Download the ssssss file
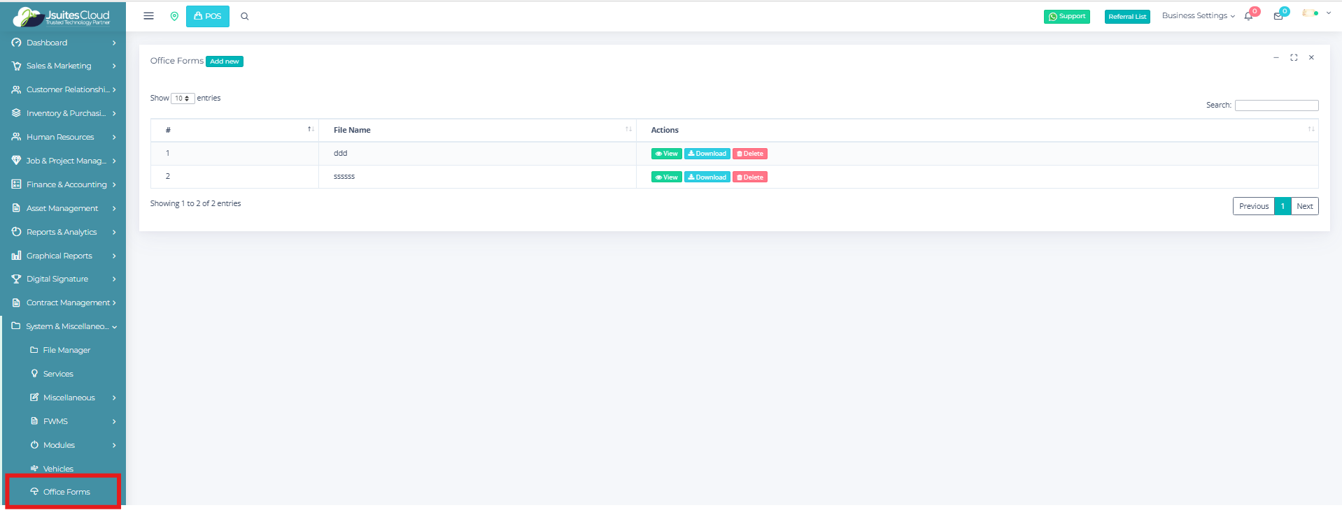Viewport: 1342px width, 510px height. (707, 177)
